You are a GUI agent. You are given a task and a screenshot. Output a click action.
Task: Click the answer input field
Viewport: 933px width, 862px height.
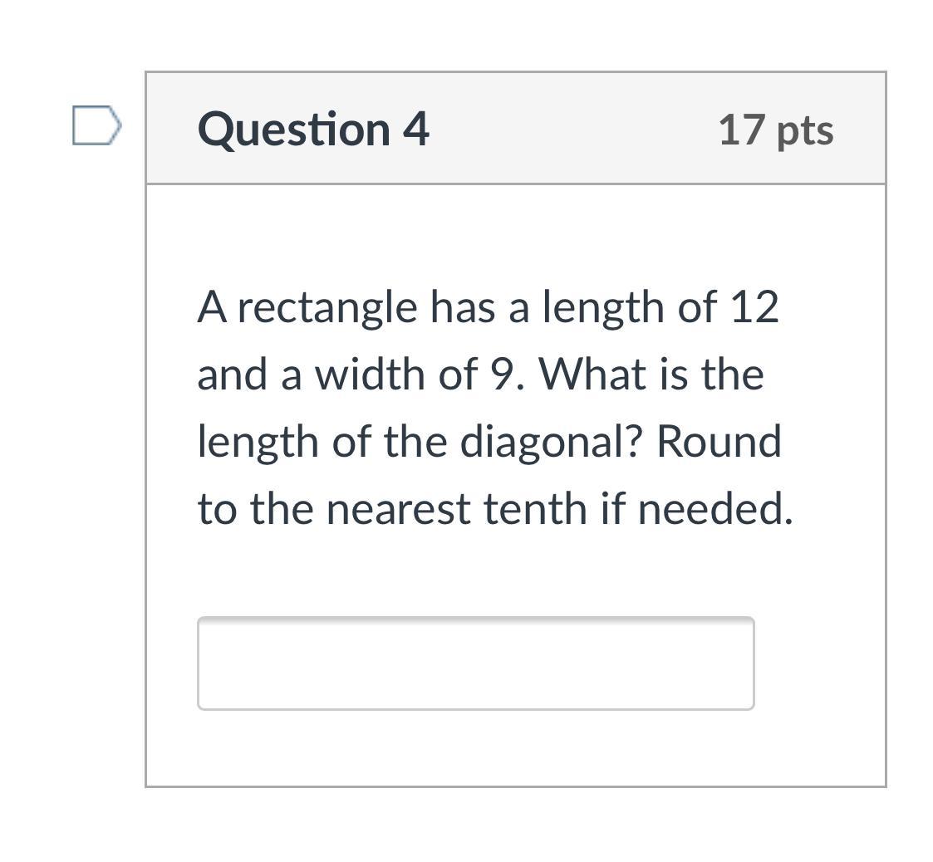coord(475,663)
